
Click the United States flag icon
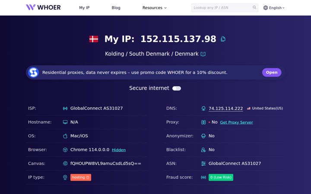tap(248, 108)
